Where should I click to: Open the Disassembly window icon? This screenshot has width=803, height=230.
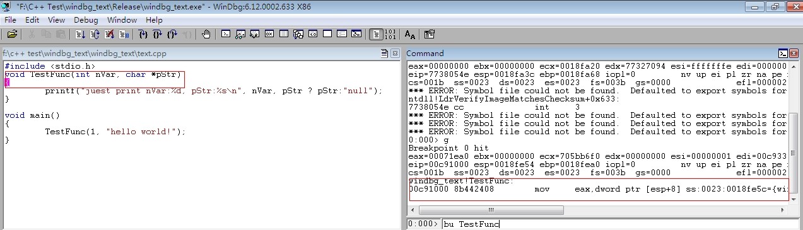(313, 33)
